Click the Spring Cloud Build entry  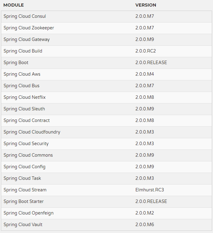coord(23,51)
